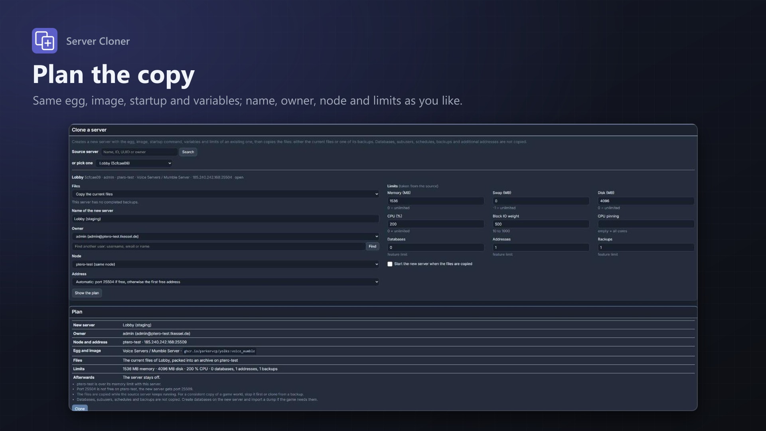Image resolution: width=766 pixels, height=431 pixels.
Task: Click the Disk (MB) input field
Action: (646, 201)
